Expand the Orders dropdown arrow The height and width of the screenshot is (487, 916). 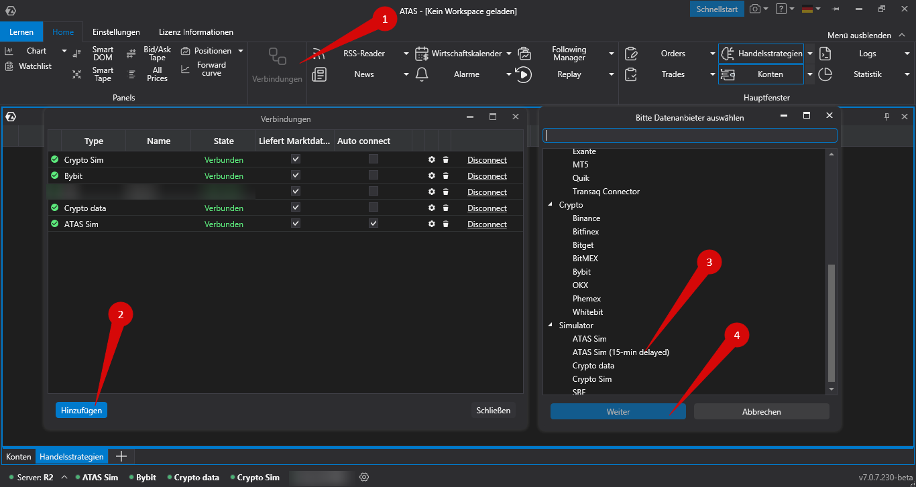coord(713,54)
